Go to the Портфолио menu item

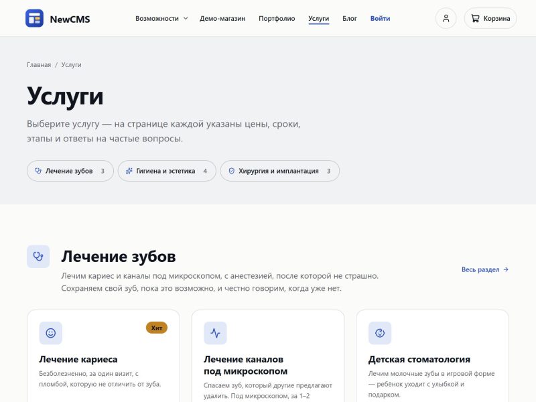pyautogui.click(x=277, y=19)
